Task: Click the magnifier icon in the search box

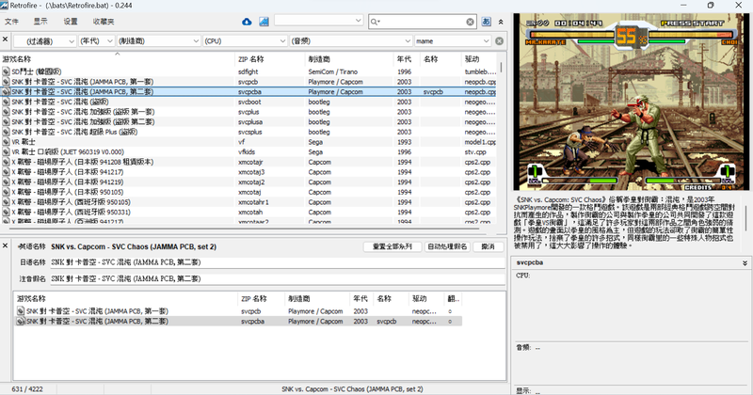Action: coord(375,22)
